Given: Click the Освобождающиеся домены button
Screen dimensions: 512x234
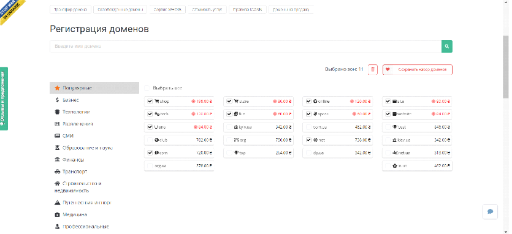Looking at the screenshot, I should 120,10.
